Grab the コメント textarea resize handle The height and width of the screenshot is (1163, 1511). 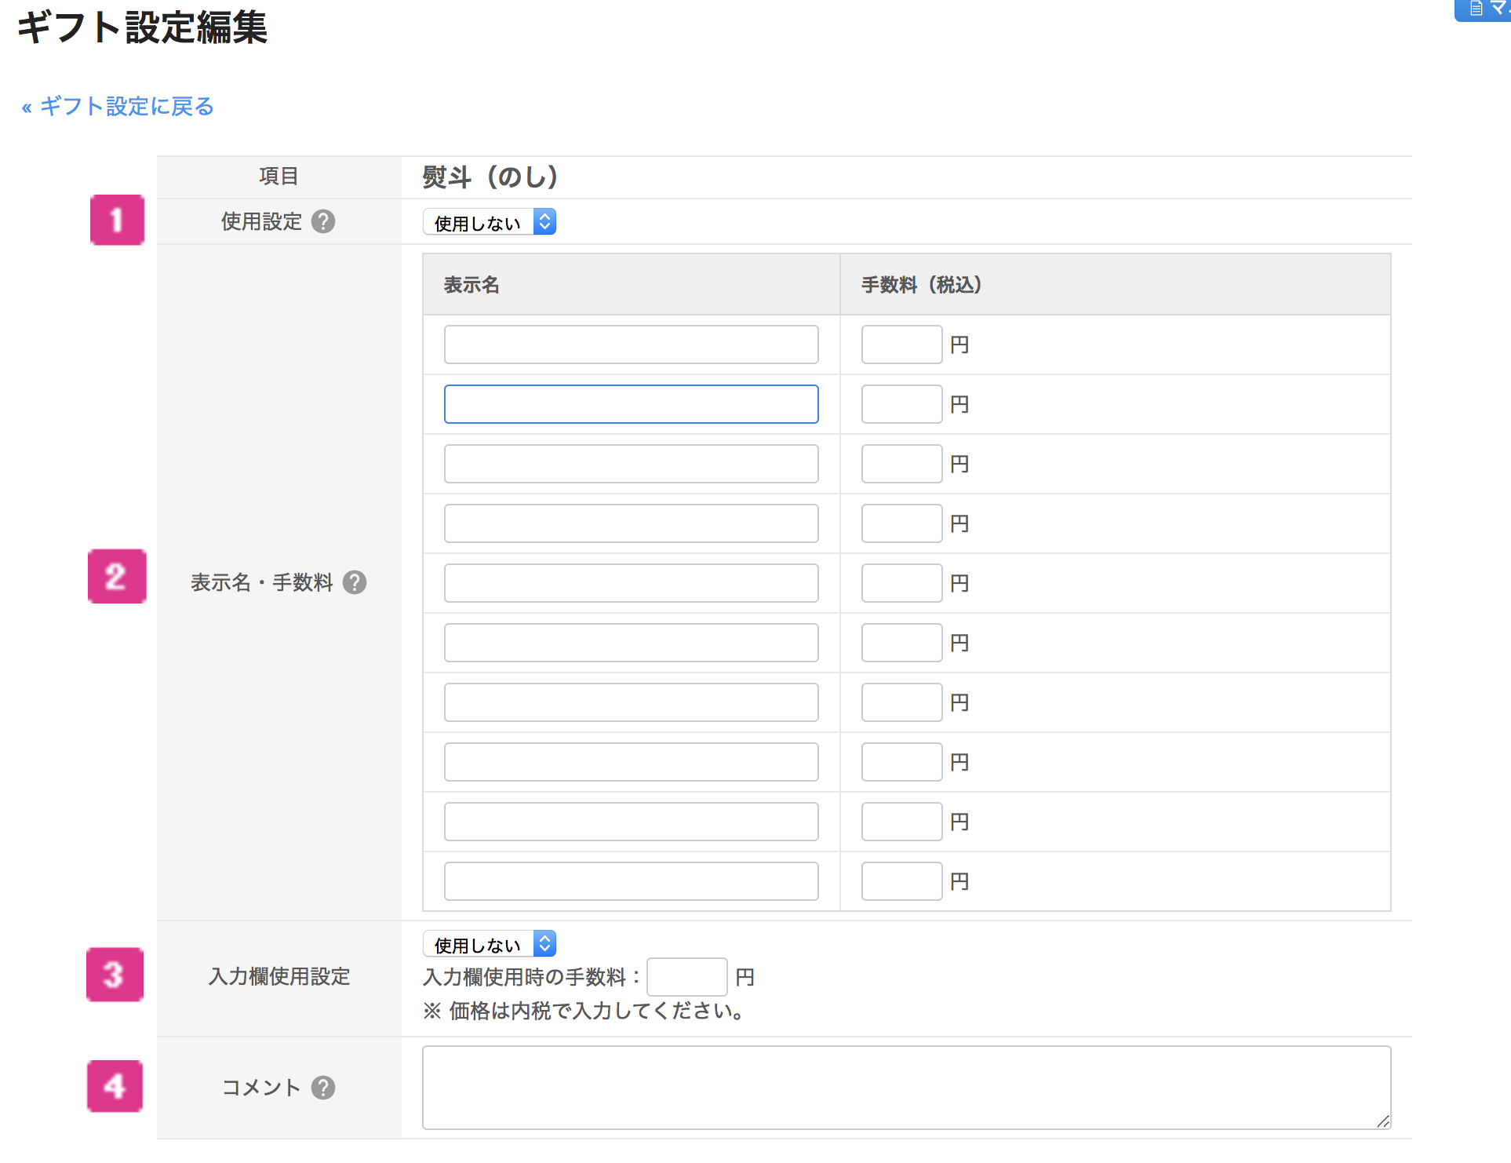point(1384,1122)
